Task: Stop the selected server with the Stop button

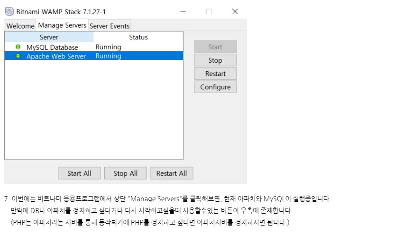Action: click(215, 60)
